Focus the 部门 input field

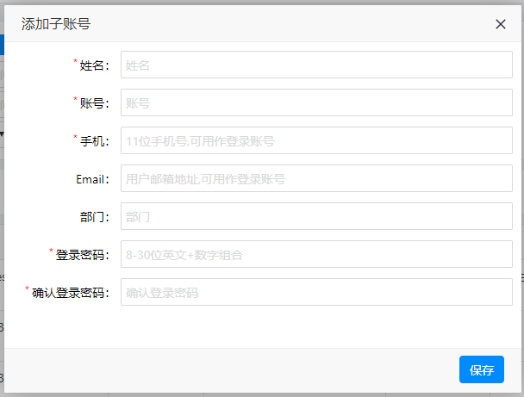tap(316, 217)
